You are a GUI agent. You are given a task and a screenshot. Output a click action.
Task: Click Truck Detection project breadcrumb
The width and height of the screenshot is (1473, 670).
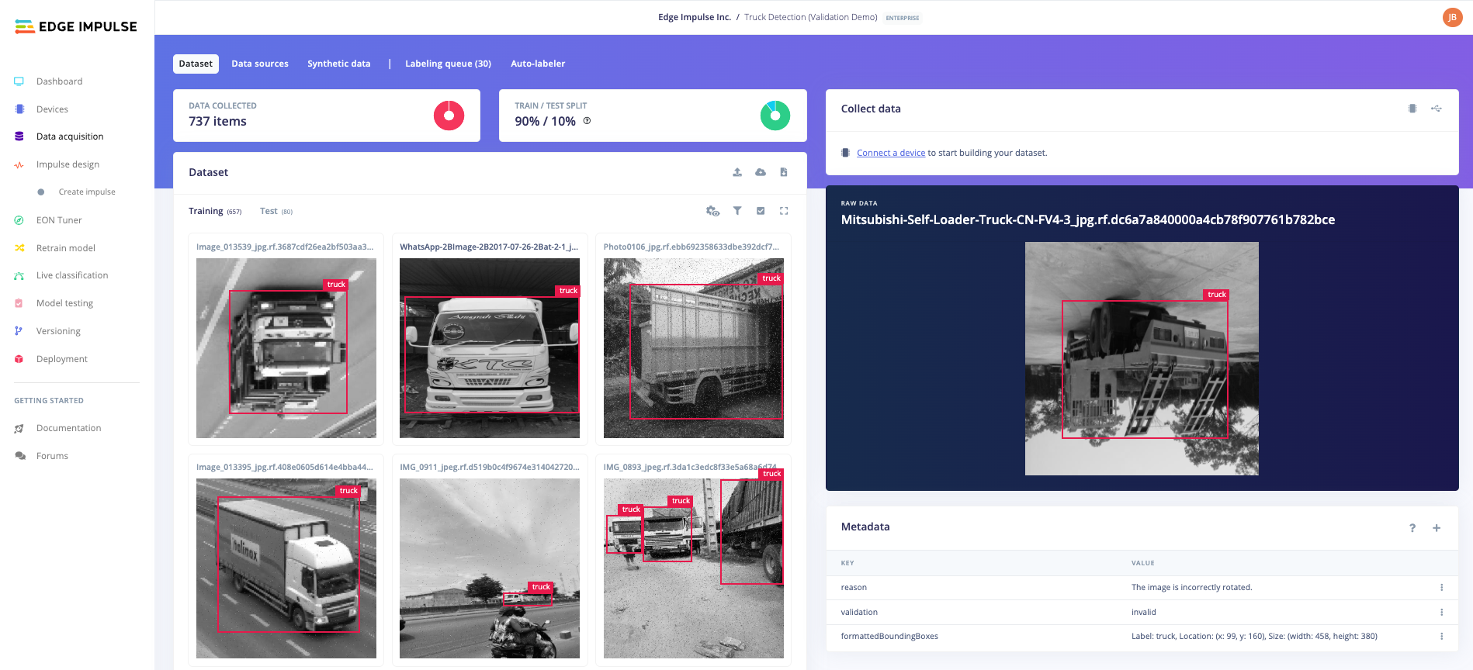(811, 17)
